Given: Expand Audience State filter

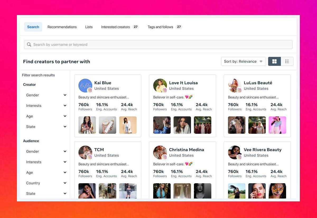Looking at the screenshot, I should 46,194.
